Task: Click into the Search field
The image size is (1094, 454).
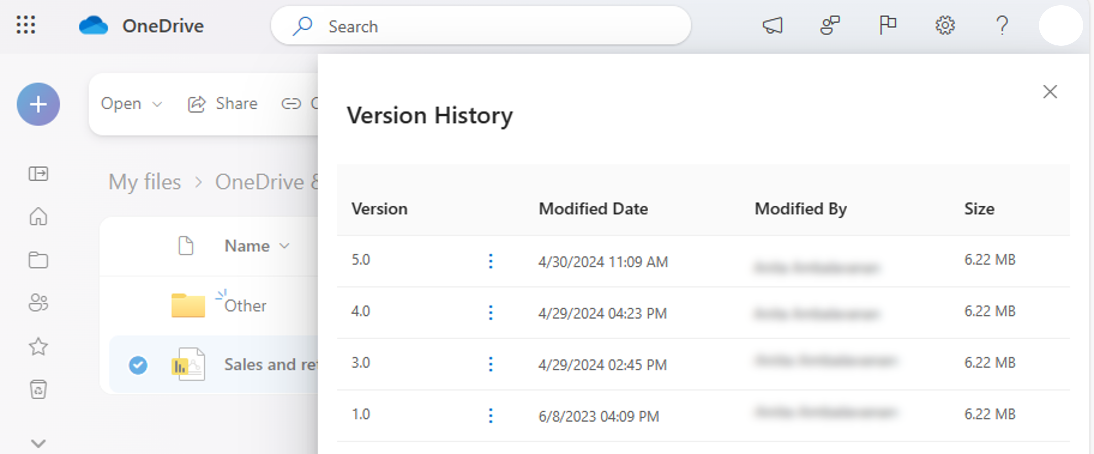Action: pyautogui.click(x=480, y=26)
